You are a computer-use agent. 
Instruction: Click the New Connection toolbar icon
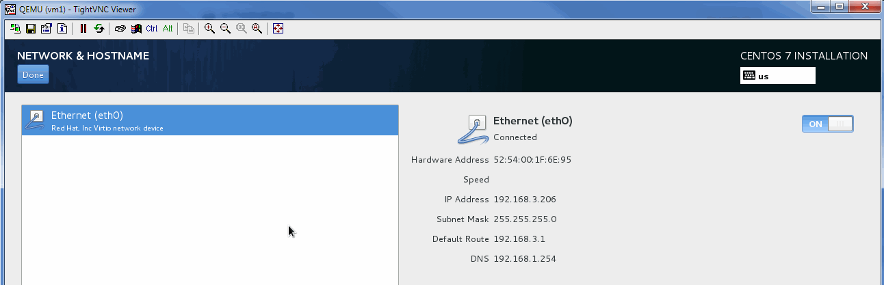pos(16,29)
